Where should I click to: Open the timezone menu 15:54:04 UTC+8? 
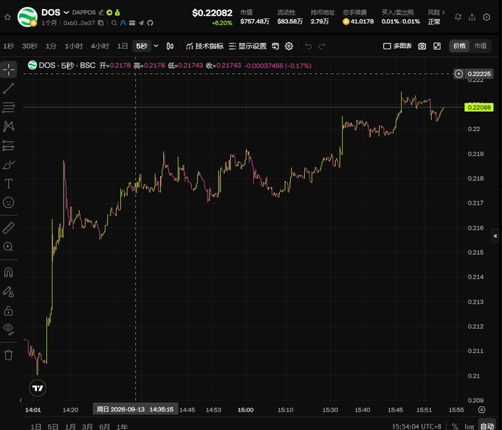(x=416, y=426)
